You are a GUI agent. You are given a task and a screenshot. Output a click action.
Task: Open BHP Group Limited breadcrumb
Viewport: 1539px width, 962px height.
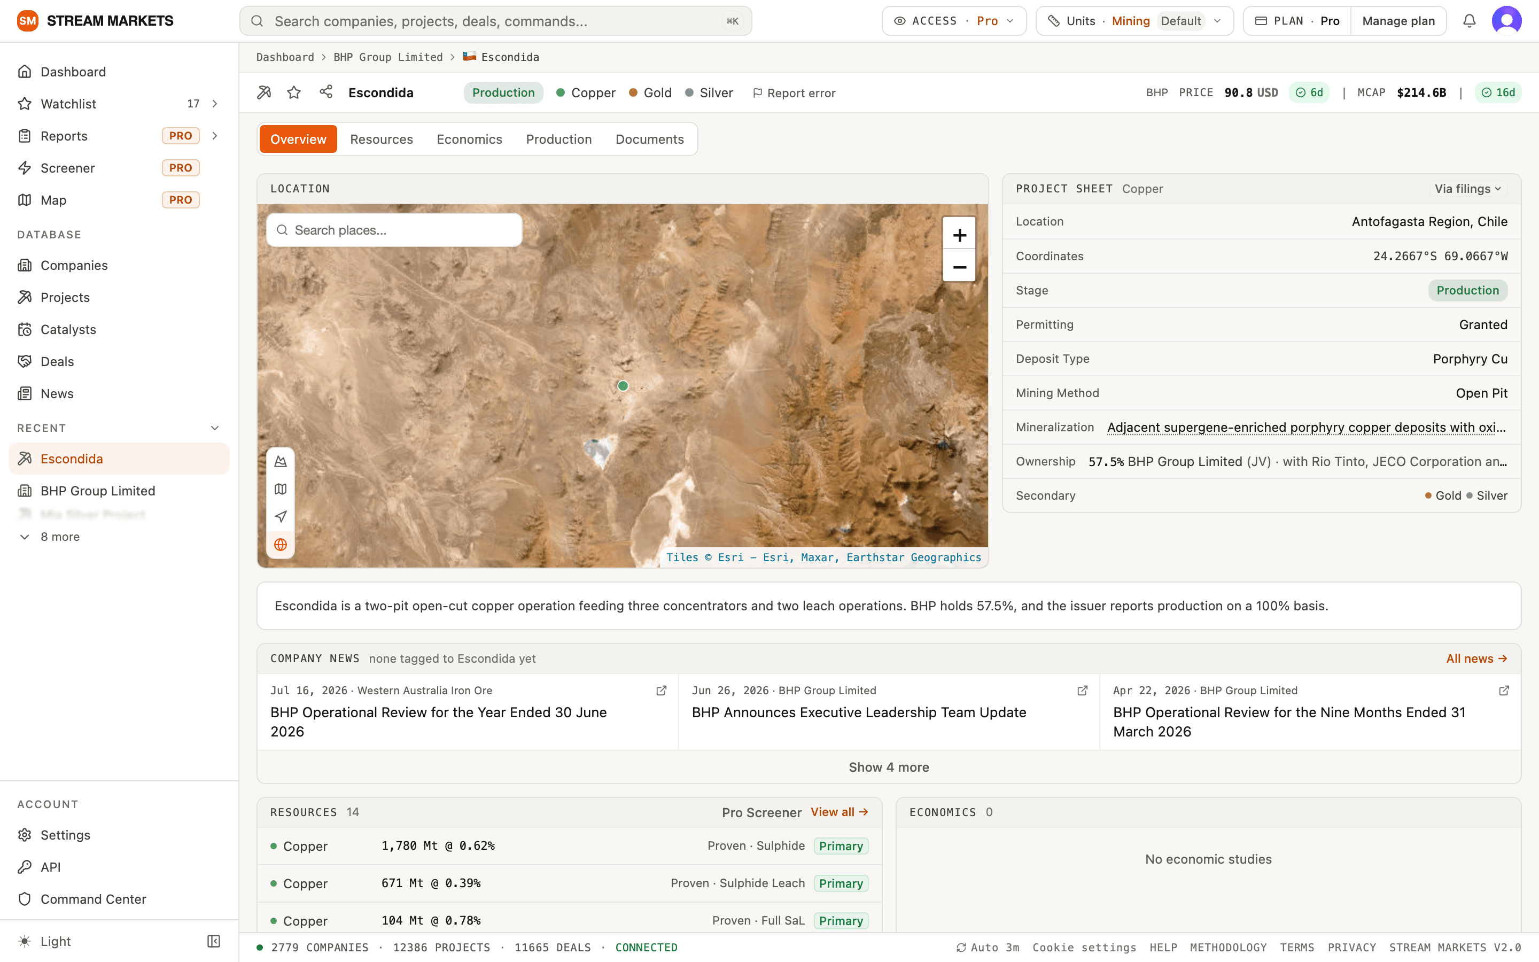(388, 57)
